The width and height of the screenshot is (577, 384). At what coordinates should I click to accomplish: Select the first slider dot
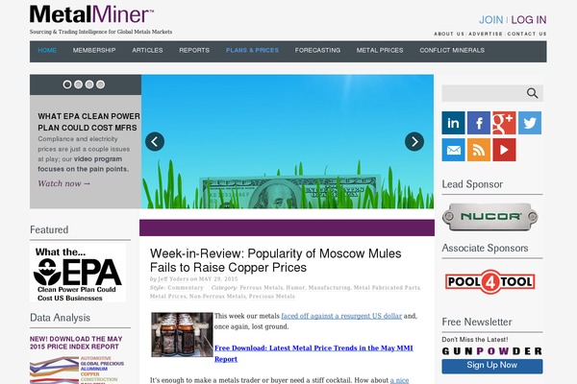[67, 84]
